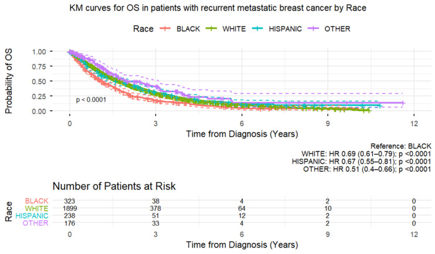Image resolution: width=435 pixels, height=254 pixels.
Task: Click the teal HISPANIC legend line marker
Action: pos(258,29)
